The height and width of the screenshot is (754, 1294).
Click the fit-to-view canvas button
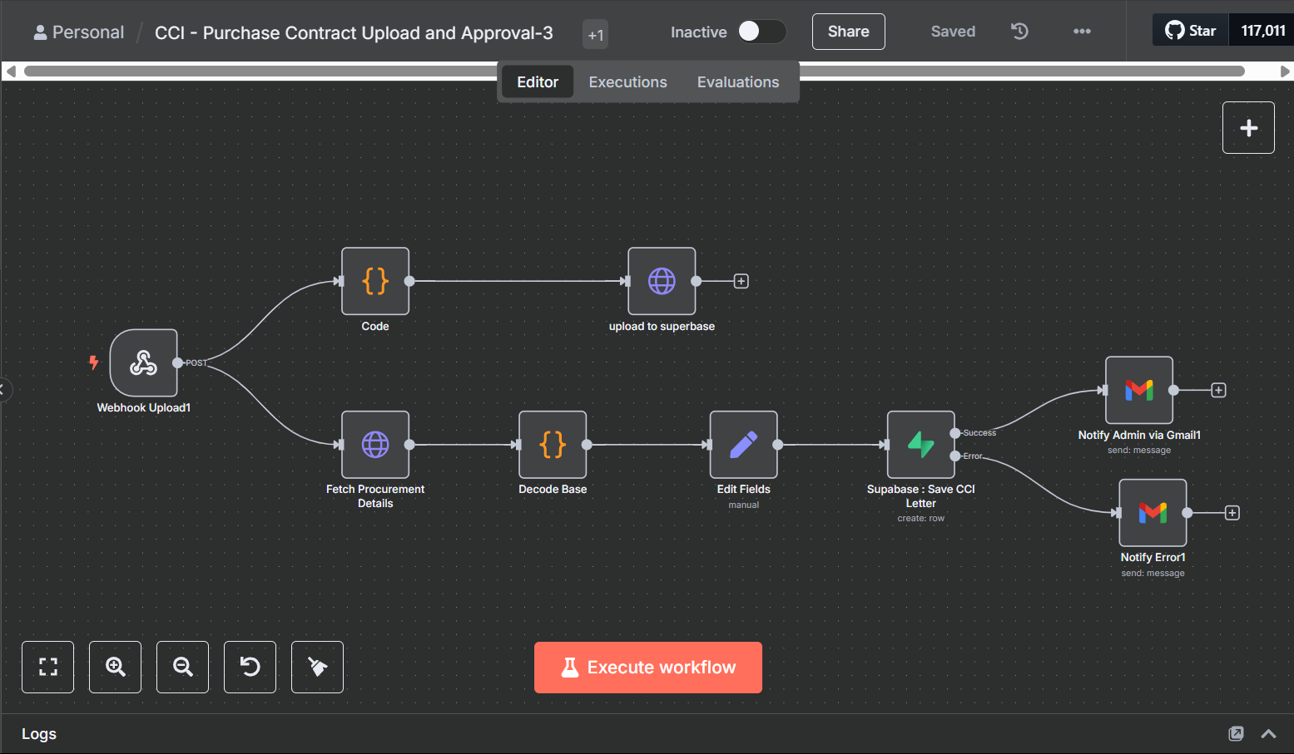pyautogui.click(x=48, y=667)
